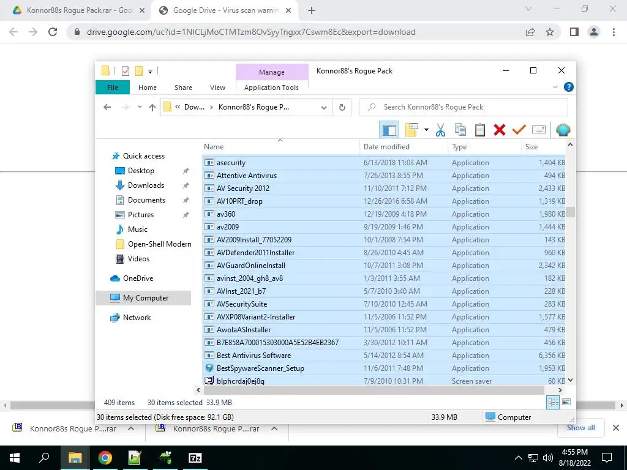Screen dimensions: 627x470
Task: Select My Computer in the navigation pane
Action: [143, 298]
